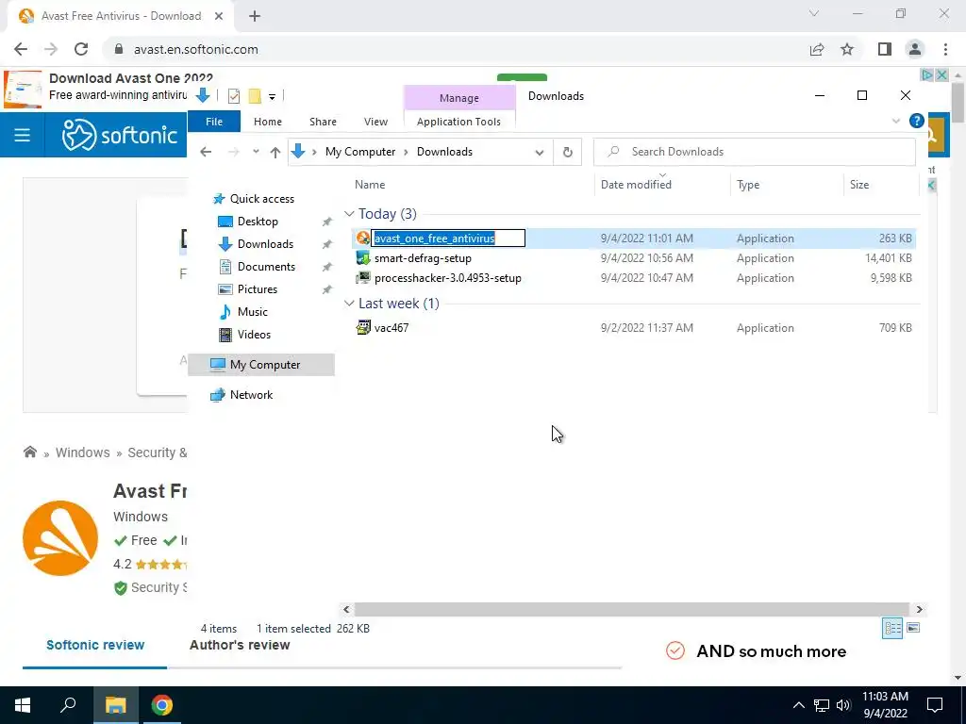Click the horizontal scrollbar right arrow

[x=919, y=609]
